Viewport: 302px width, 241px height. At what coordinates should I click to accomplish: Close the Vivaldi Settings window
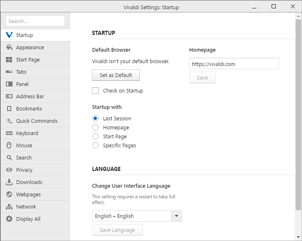tap(293, 7)
